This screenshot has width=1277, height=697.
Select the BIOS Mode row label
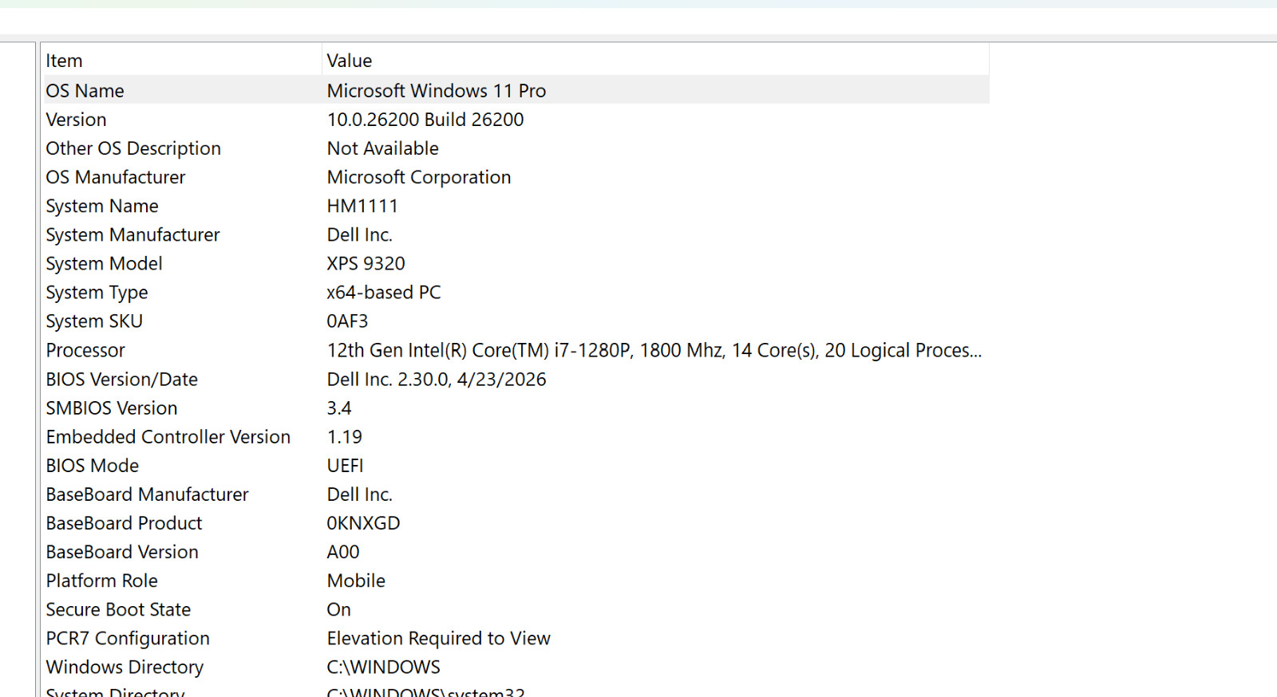(x=93, y=466)
